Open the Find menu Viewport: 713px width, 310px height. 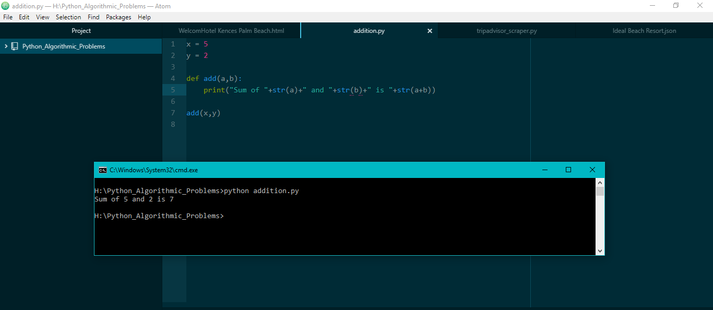(93, 17)
